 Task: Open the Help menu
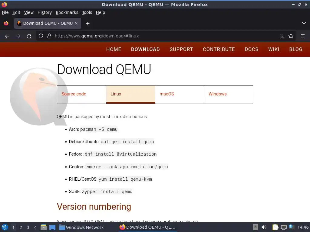pyautogui.click(x=101, y=12)
